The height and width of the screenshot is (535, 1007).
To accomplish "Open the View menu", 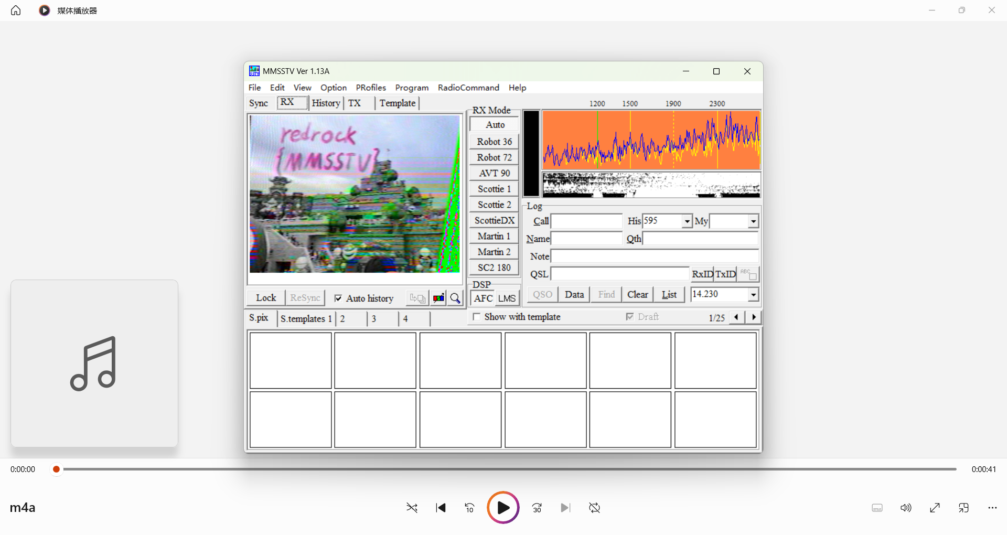I will (x=303, y=88).
